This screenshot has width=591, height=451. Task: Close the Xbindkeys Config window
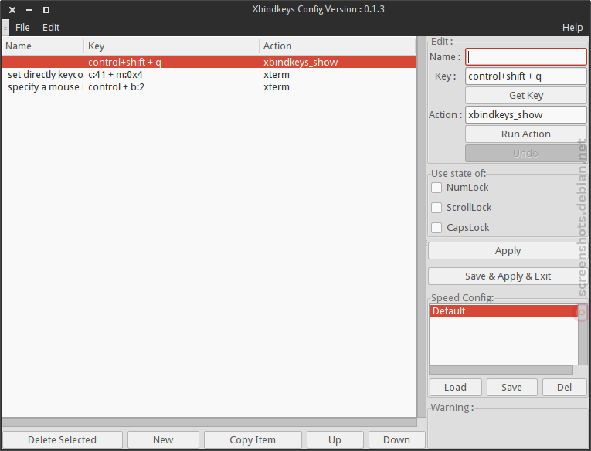[x=12, y=10]
